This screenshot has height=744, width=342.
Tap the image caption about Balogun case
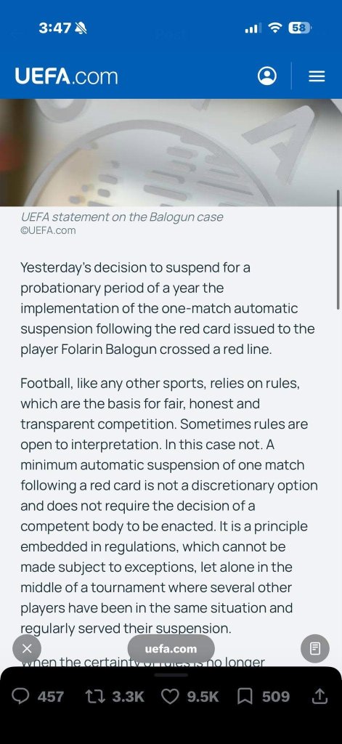click(x=122, y=217)
